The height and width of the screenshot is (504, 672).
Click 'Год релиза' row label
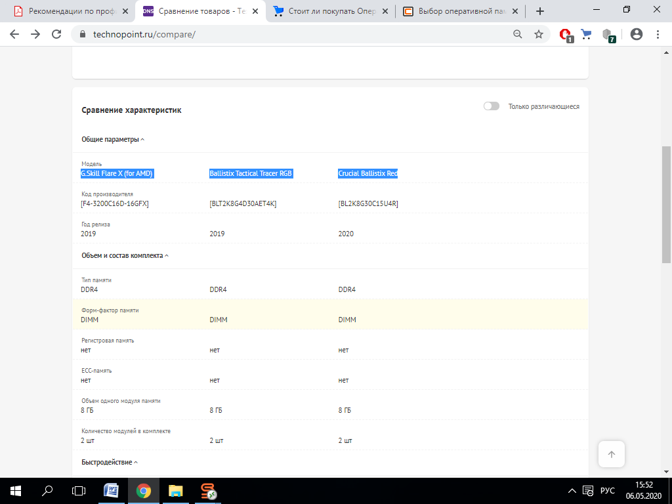[96, 224]
